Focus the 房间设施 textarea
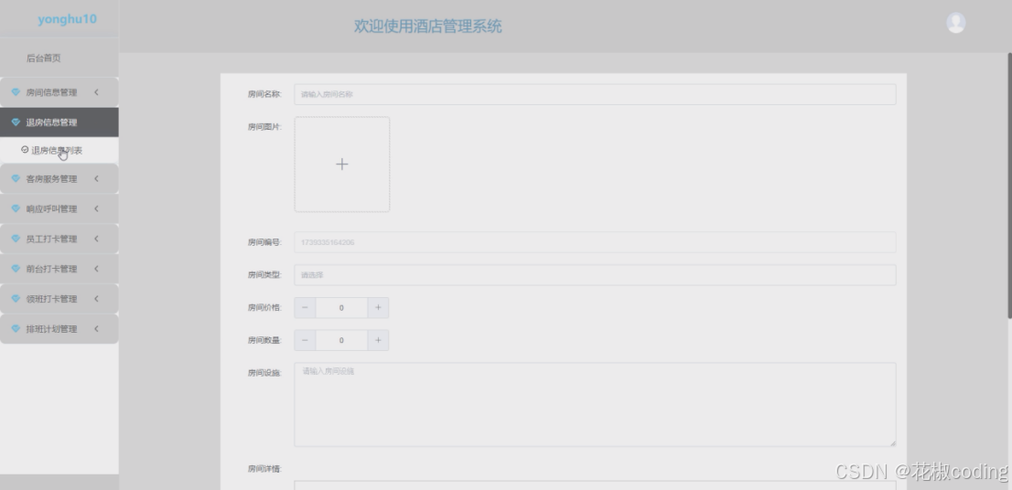The height and width of the screenshot is (490, 1012). coord(595,404)
